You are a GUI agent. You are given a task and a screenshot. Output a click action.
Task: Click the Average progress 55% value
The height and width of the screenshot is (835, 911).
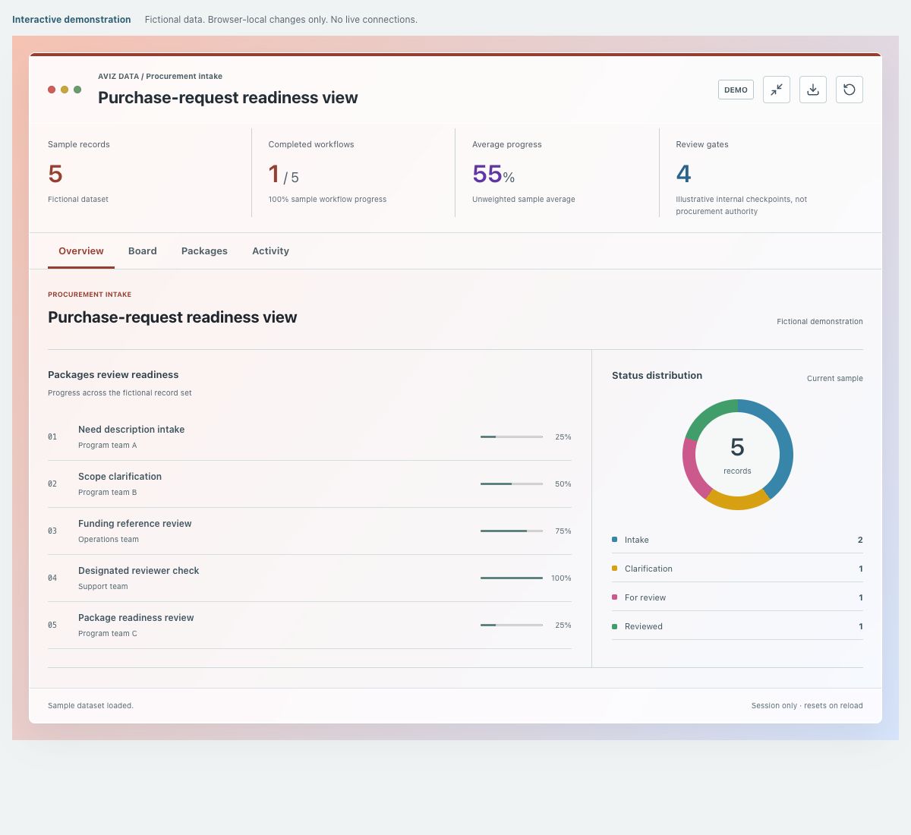[493, 175]
